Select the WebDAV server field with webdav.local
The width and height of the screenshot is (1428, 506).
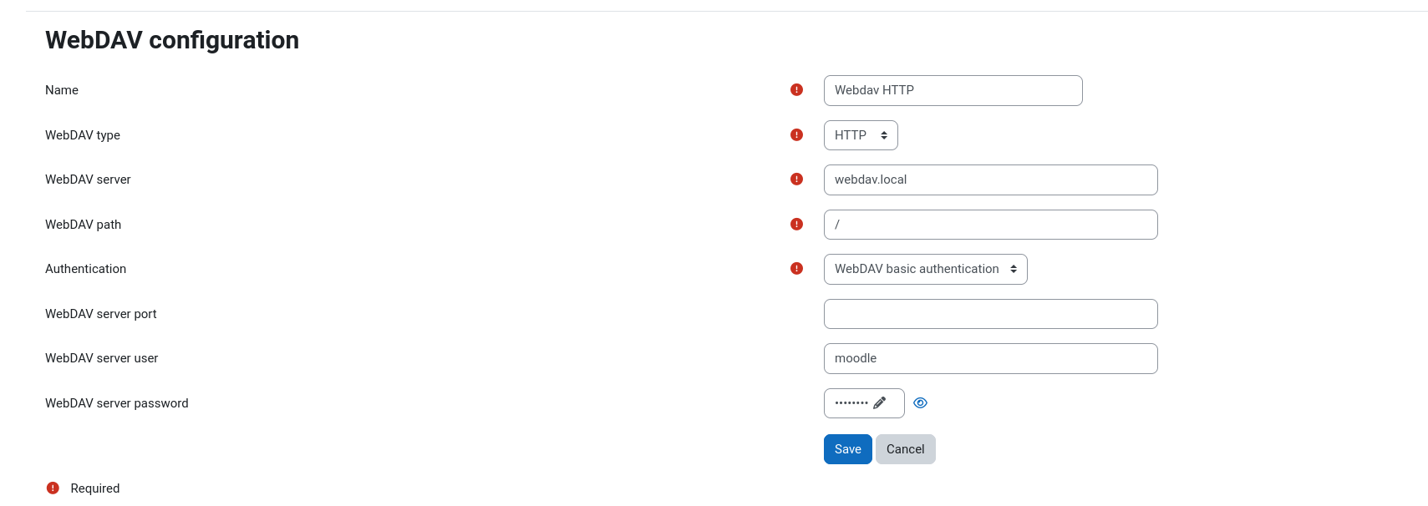point(990,180)
